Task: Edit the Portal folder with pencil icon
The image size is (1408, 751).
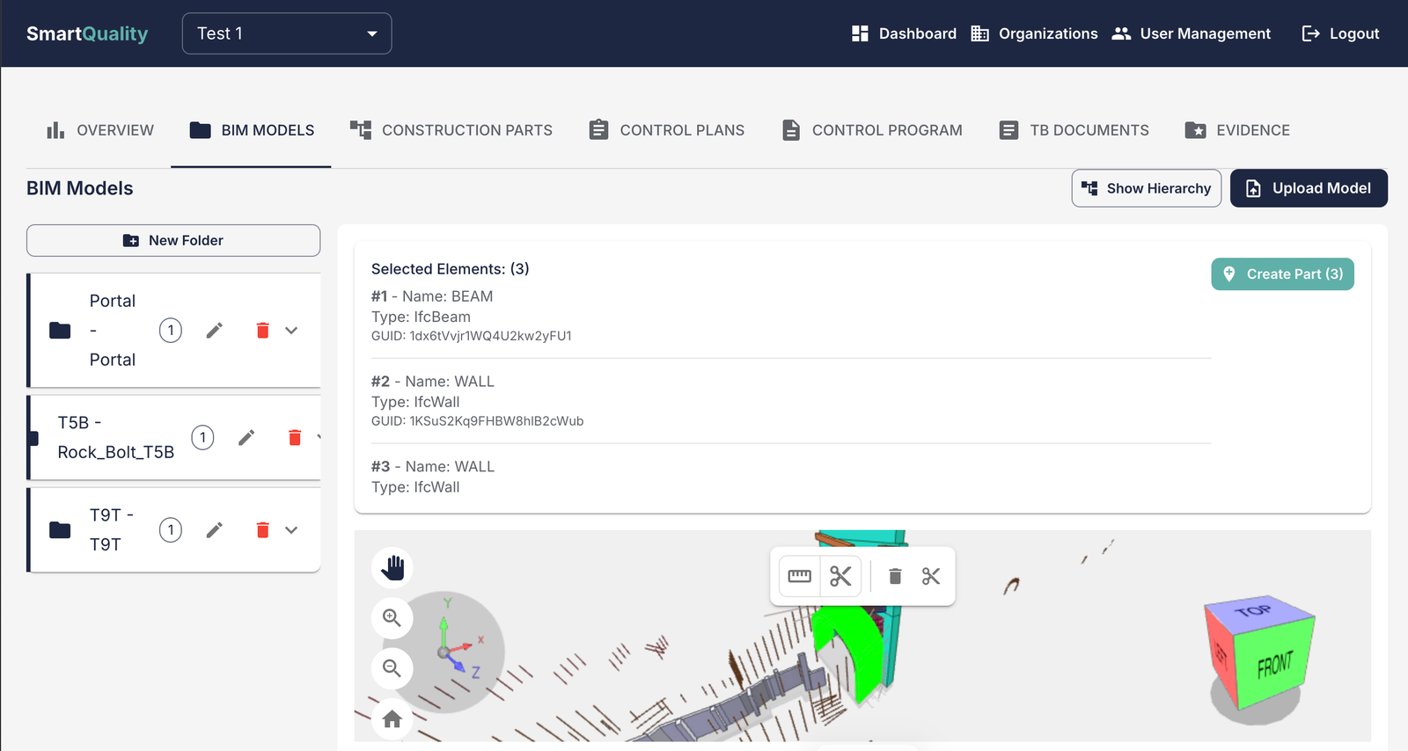Action: 215,331
